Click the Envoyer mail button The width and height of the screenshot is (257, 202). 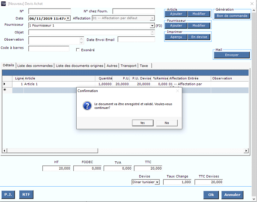coord(232,55)
